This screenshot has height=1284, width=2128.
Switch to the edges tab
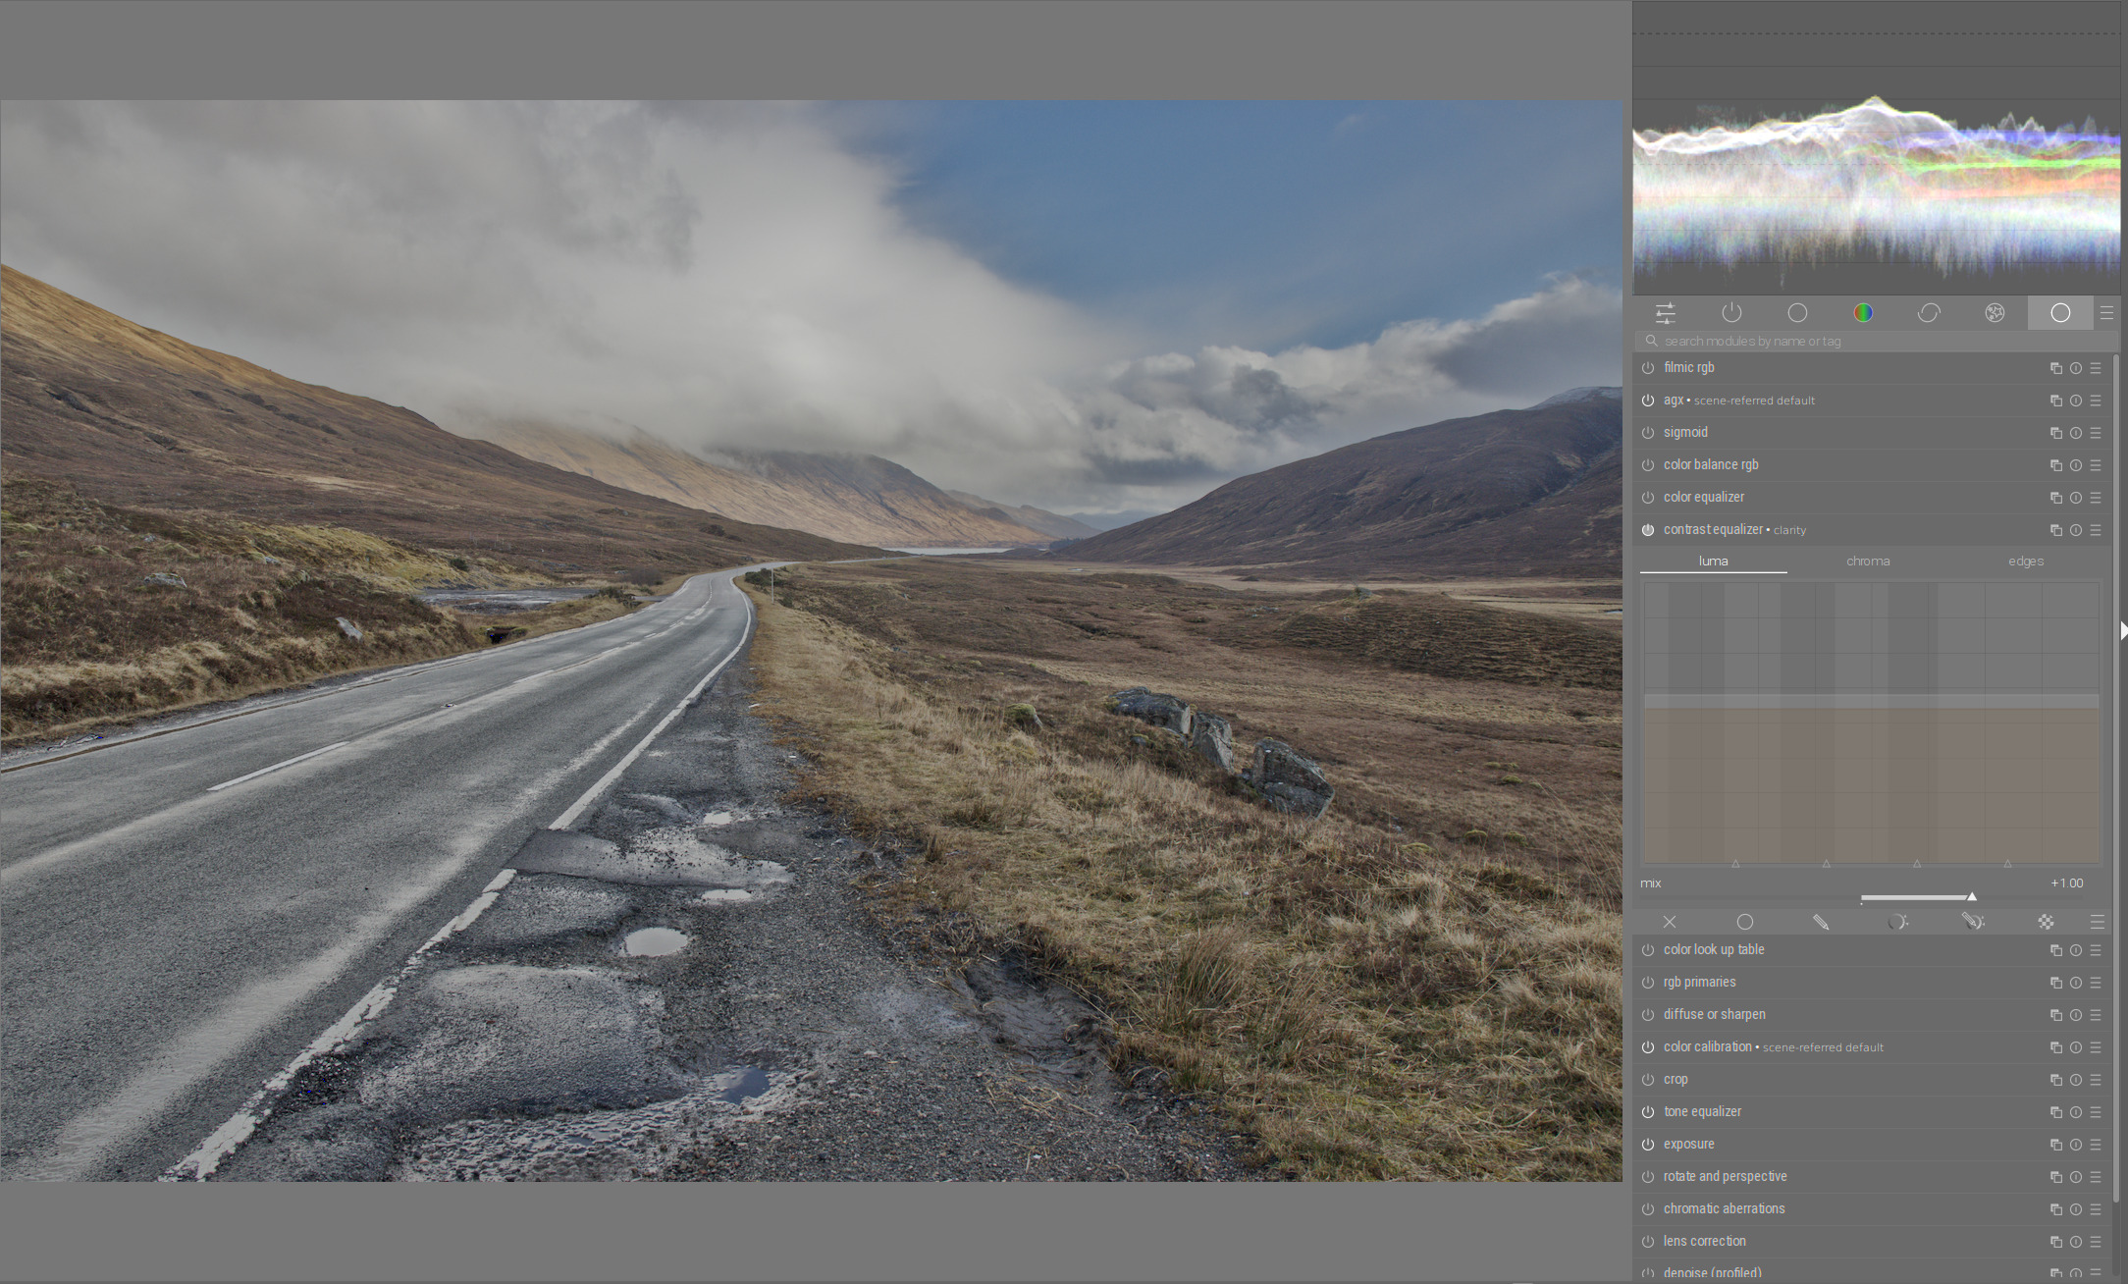tap(2026, 562)
